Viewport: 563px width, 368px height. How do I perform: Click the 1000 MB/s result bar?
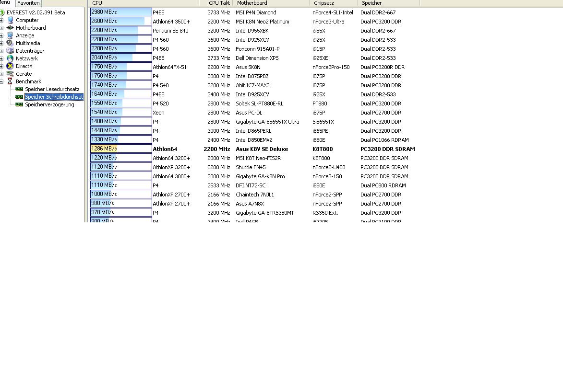point(121,194)
